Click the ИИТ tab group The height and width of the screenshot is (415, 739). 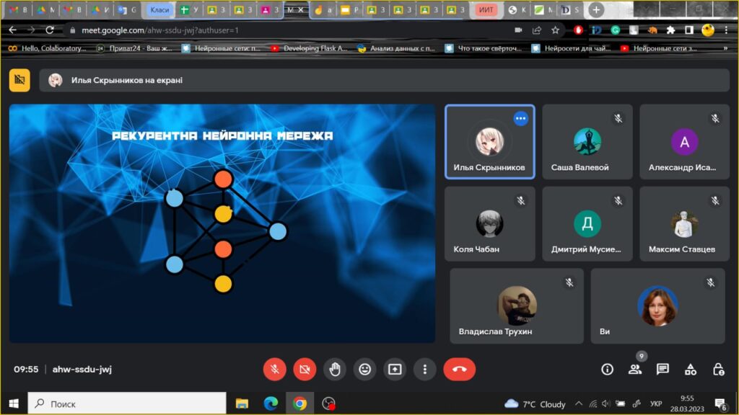pos(486,10)
